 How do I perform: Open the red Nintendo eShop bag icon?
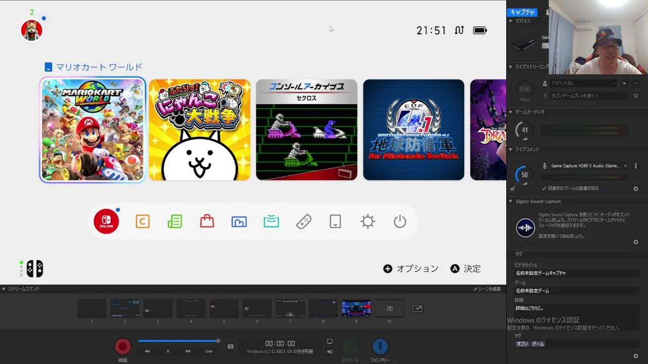tap(207, 221)
